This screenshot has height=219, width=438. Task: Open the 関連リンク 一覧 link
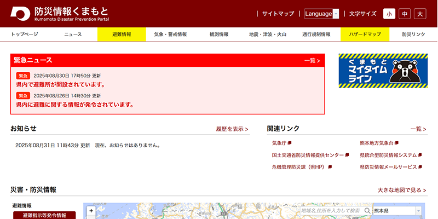pyautogui.click(x=418, y=129)
